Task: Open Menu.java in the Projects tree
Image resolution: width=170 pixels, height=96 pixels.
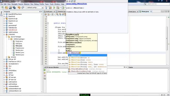Action: coord(19,46)
